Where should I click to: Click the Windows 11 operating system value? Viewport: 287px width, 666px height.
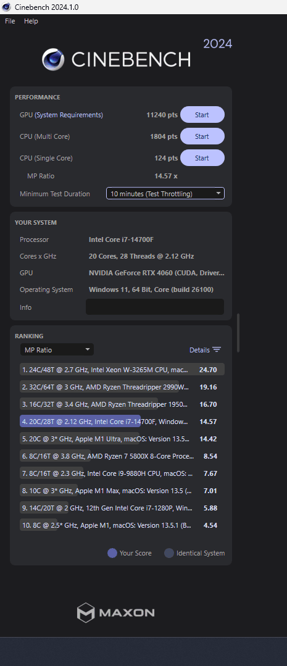tap(151, 289)
